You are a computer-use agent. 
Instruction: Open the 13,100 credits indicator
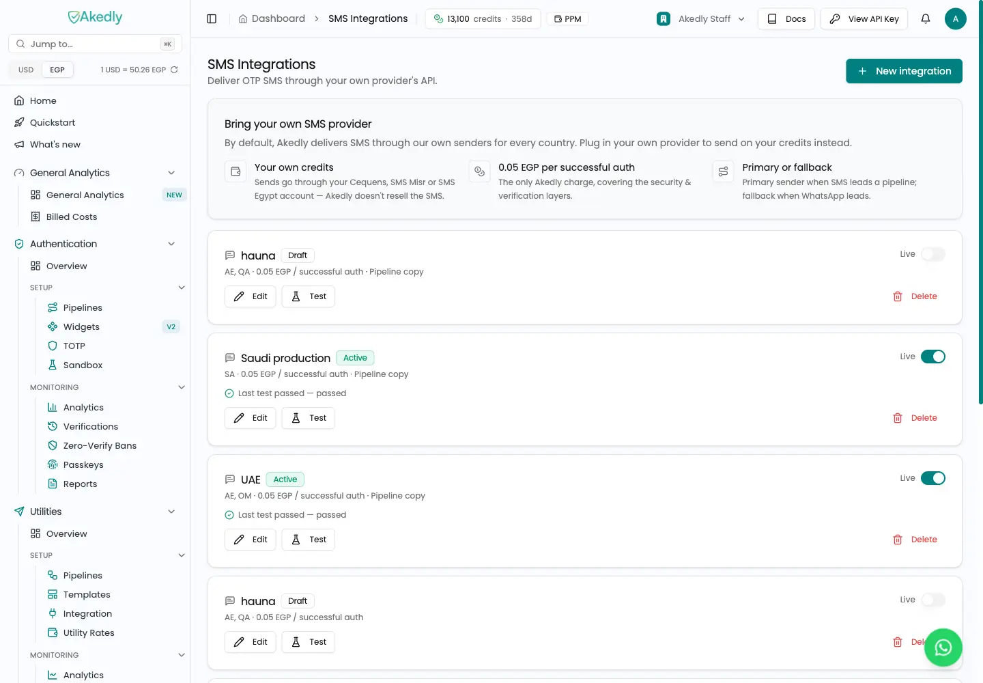click(483, 19)
